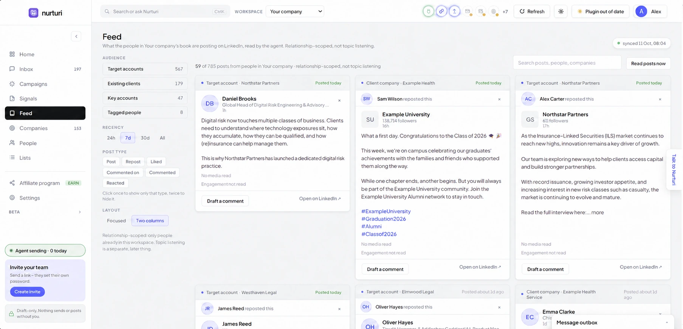683x329 pixels.
Task: Select the 24h recency filter
Action: click(111, 138)
